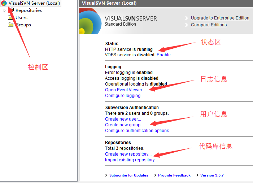
Task: Click the Repositories heading in dashboard
Action: click(x=118, y=143)
